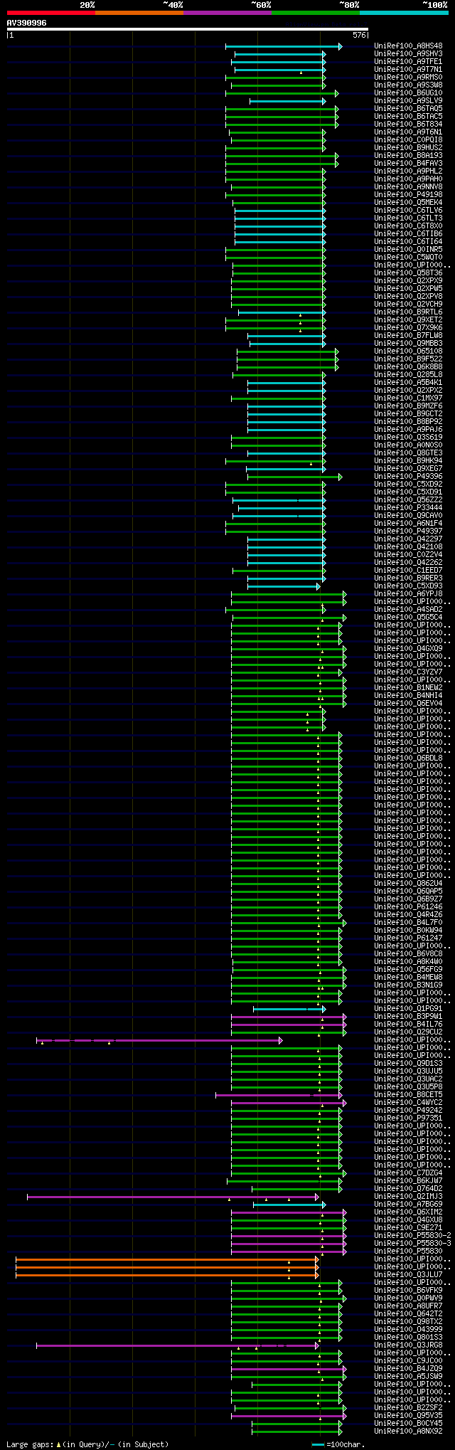Viewport: 455px width, 1450px height.
Task: Click the UniRef100_Q9XET2 label
Action: 409,320
